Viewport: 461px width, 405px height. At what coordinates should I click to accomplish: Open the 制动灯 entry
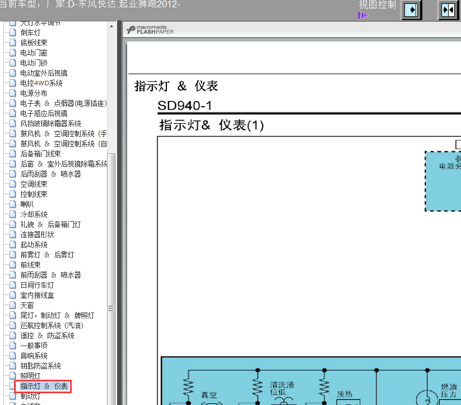pyautogui.click(x=30, y=396)
